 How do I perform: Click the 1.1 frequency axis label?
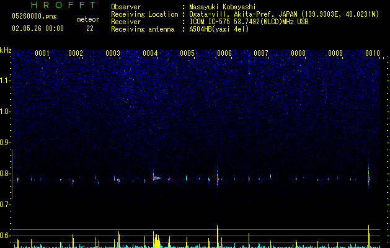pos(5,81)
